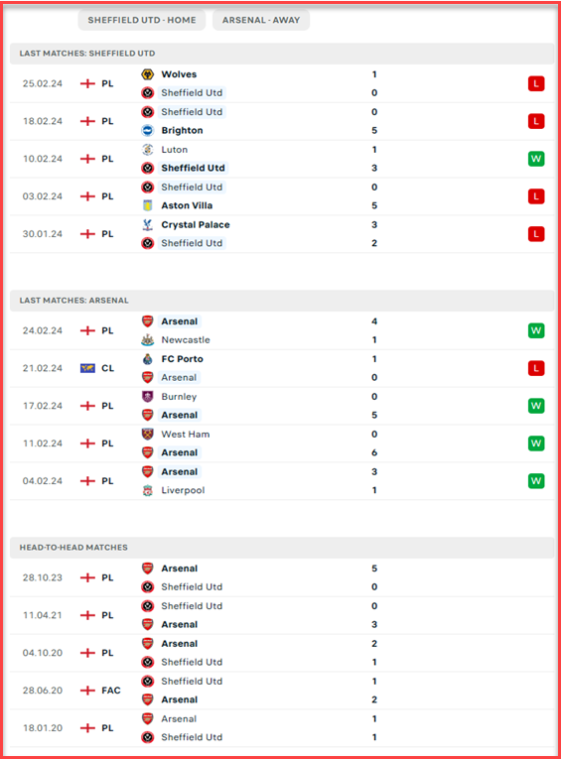Click the Brighton club crest icon
561x759 pixels.
point(148,131)
